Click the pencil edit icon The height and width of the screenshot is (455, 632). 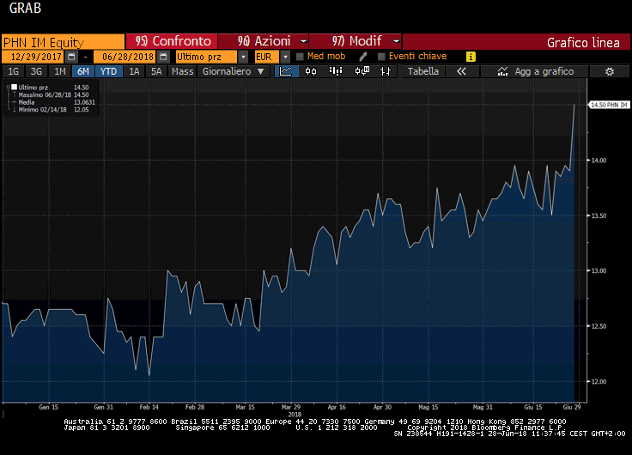point(363,56)
